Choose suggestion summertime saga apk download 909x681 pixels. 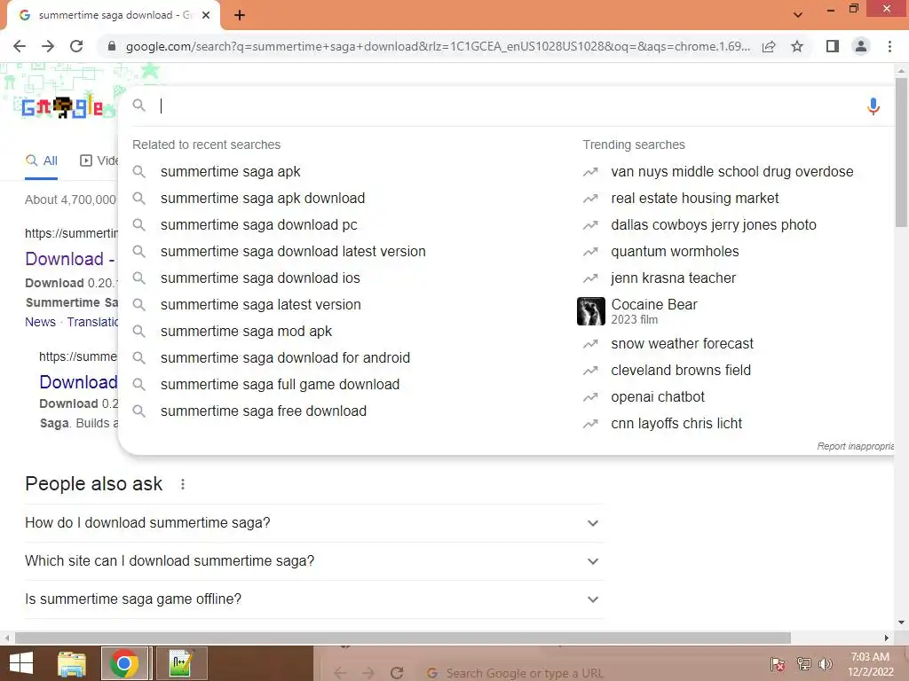pos(263,199)
